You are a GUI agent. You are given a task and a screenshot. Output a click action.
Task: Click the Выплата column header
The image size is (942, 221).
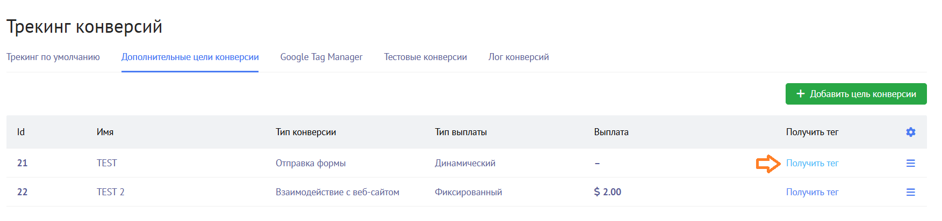coord(611,132)
